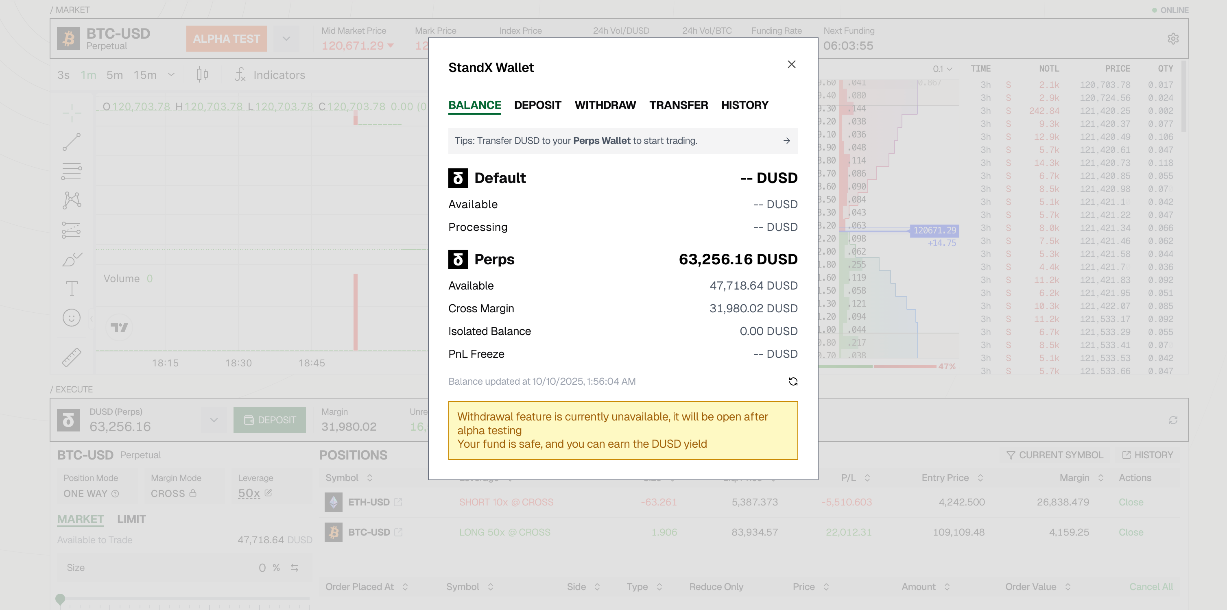Image resolution: width=1227 pixels, height=610 pixels.
Task: Select the Text tool in chart toolbar
Action: (72, 289)
